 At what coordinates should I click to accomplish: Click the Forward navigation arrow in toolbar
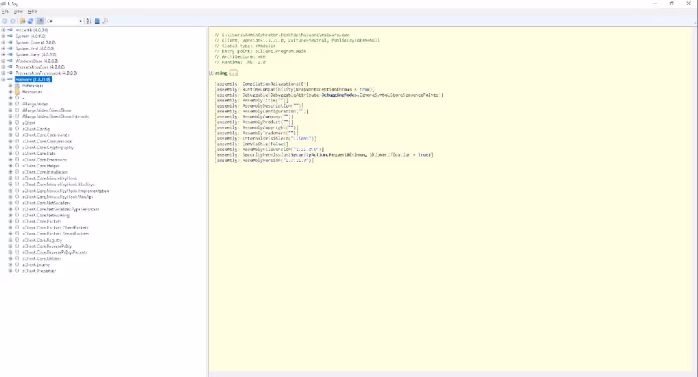point(13,21)
